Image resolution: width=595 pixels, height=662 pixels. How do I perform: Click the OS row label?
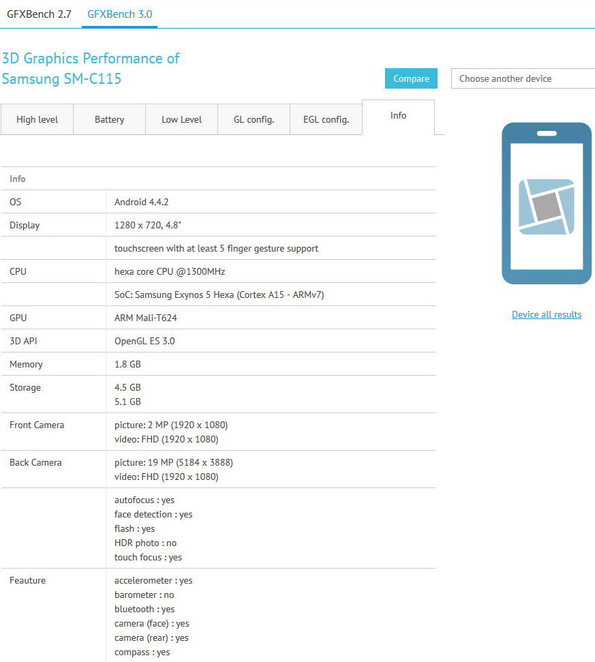pos(15,202)
